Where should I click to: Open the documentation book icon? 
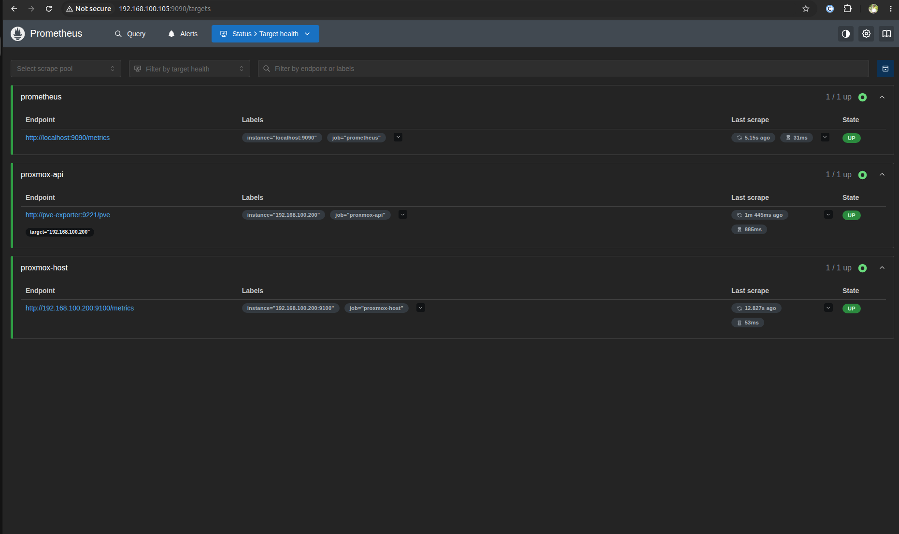tap(886, 34)
